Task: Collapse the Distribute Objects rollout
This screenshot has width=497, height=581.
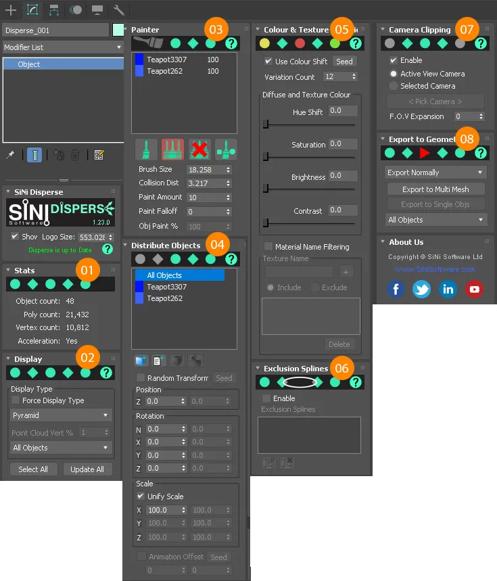Action: point(125,245)
